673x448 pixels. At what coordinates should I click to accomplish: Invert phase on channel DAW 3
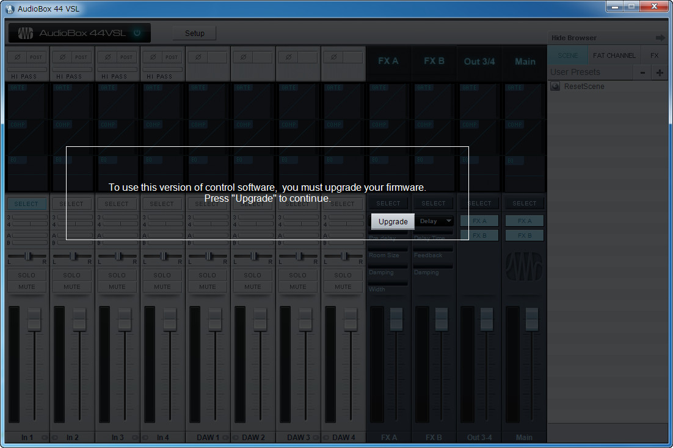tap(288, 57)
